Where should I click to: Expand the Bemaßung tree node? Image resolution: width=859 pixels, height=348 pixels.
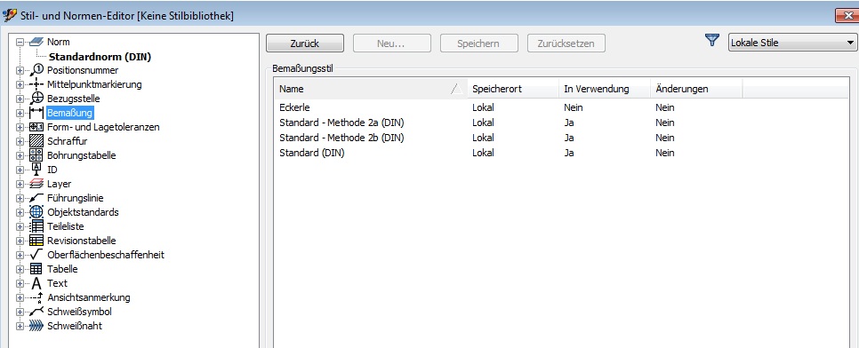point(20,114)
